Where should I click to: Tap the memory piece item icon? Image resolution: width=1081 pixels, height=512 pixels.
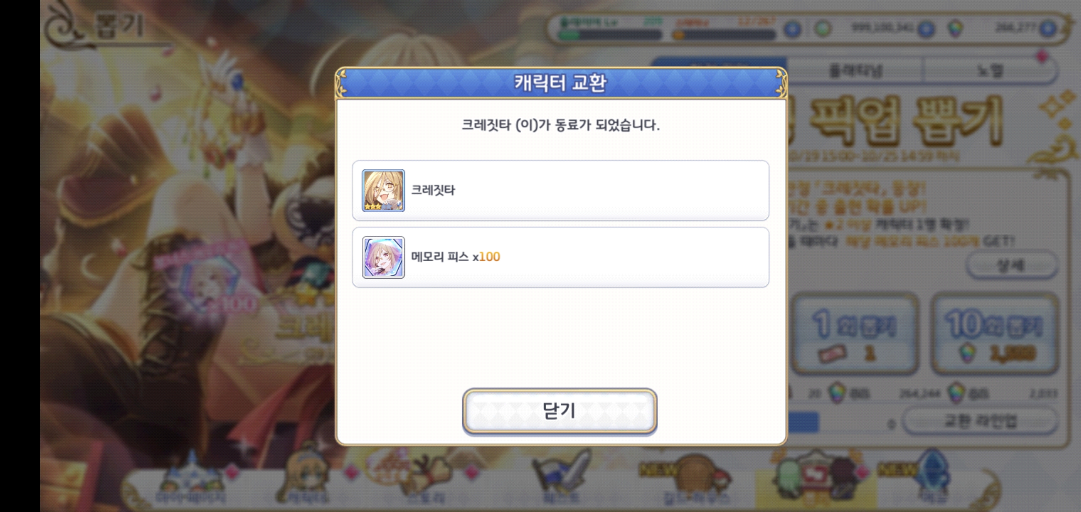383,257
